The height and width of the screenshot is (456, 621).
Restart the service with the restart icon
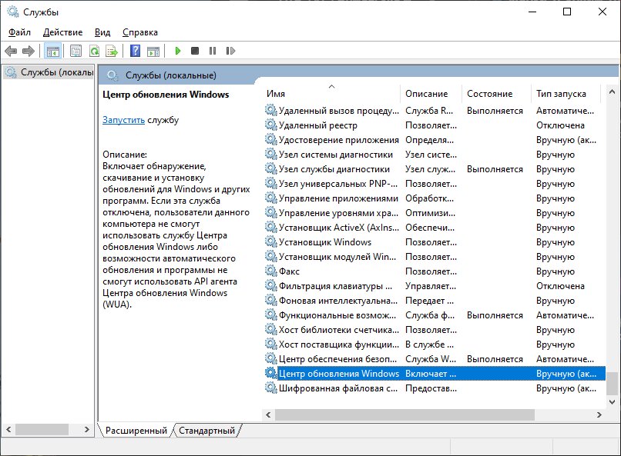[x=230, y=51]
